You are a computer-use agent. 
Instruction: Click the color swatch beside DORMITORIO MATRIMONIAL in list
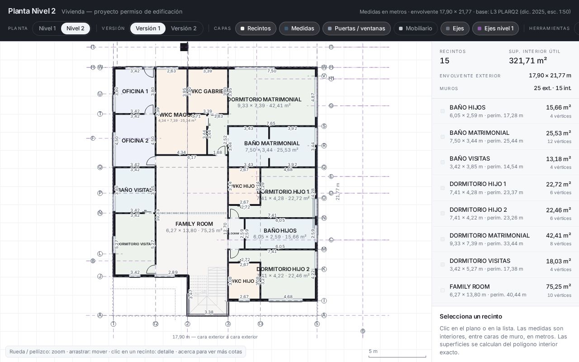click(x=442, y=239)
